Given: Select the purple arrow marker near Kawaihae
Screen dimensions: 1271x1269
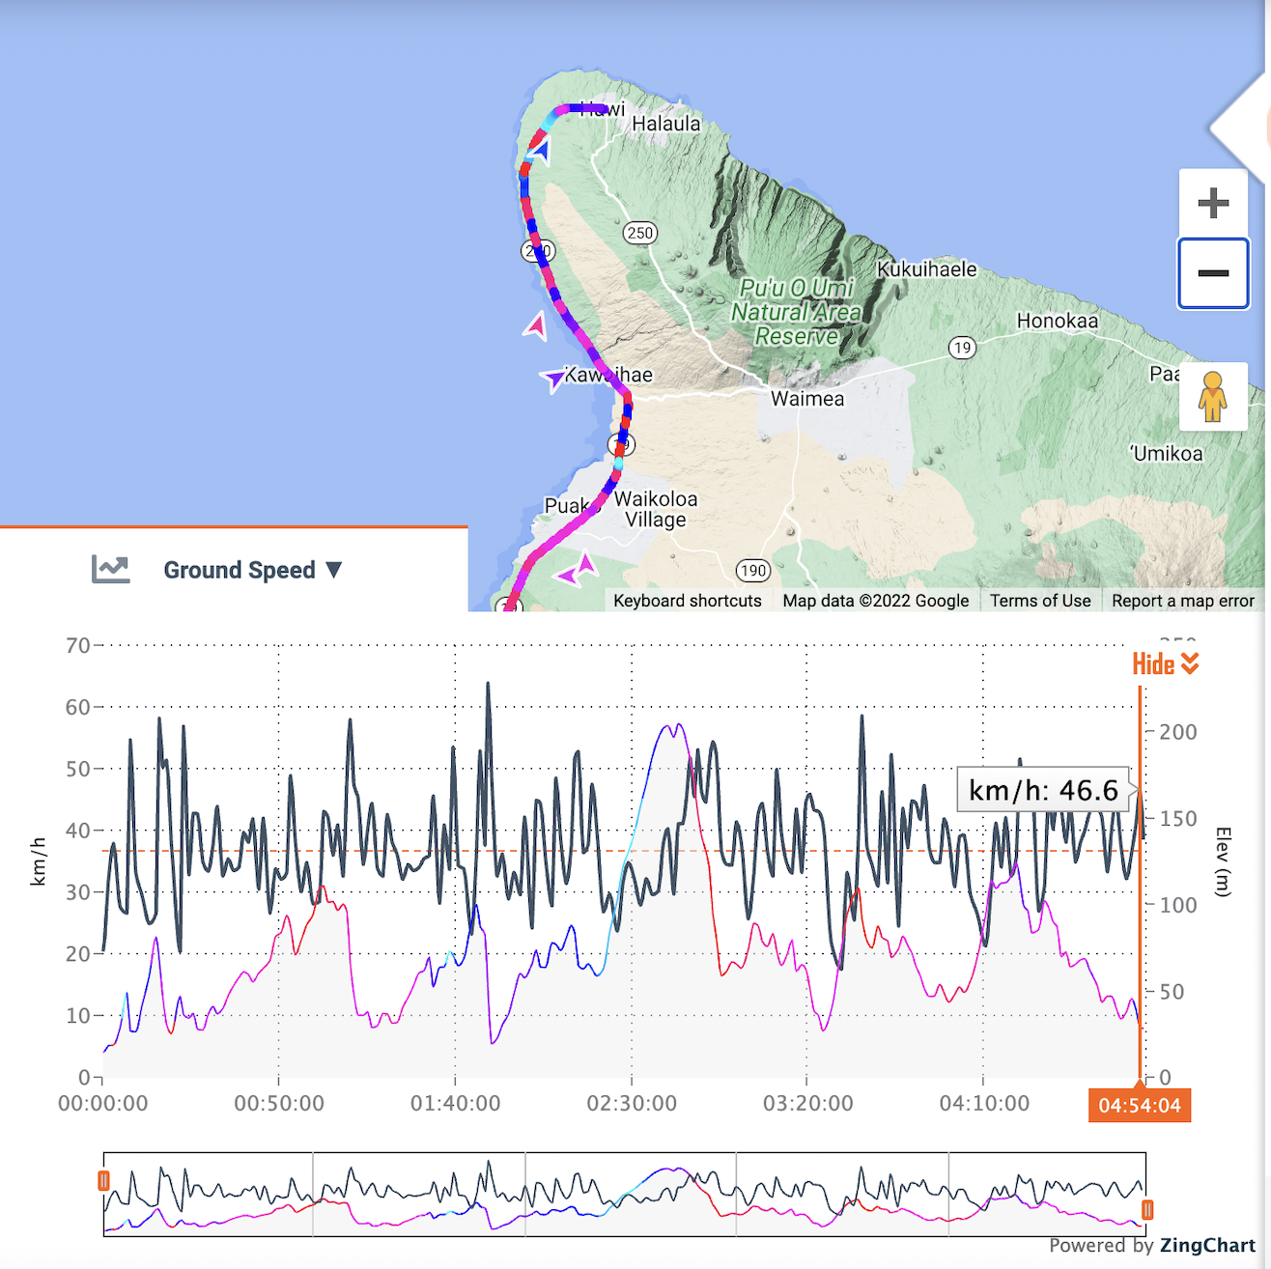Looking at the screenshot, I should pos(553,379).
